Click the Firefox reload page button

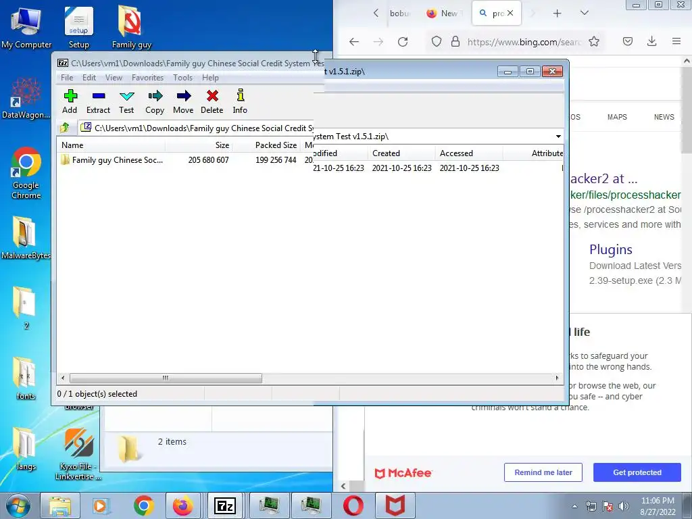pos(403,42)
